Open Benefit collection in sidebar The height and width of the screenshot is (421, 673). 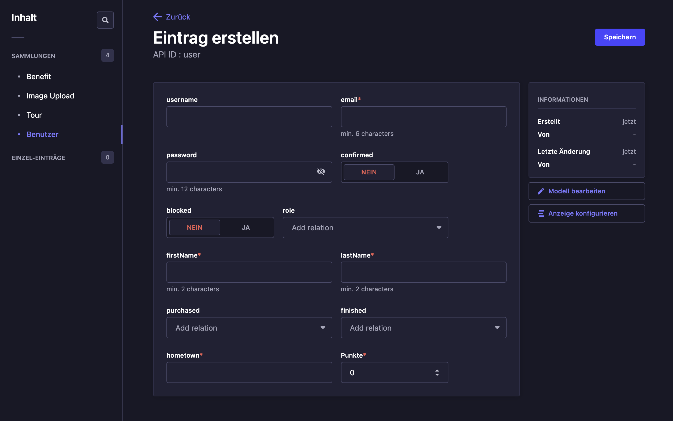point(39,76)
